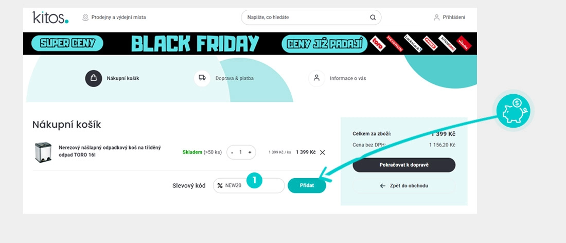566x243 pixels.
Task: Click the piggy bank savings icon
Action: [x=514, y=111]
